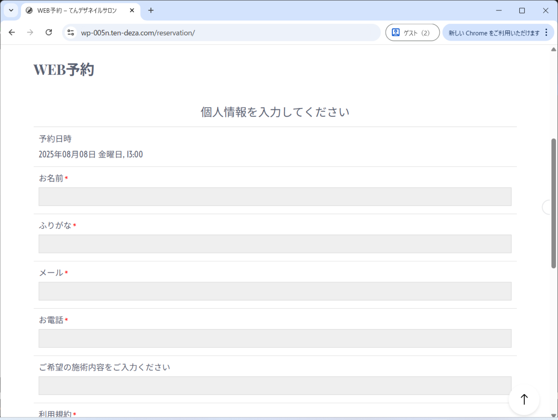558x420 pixels.
Task: Open the ゲスト profile button
Action: (412, 32)
